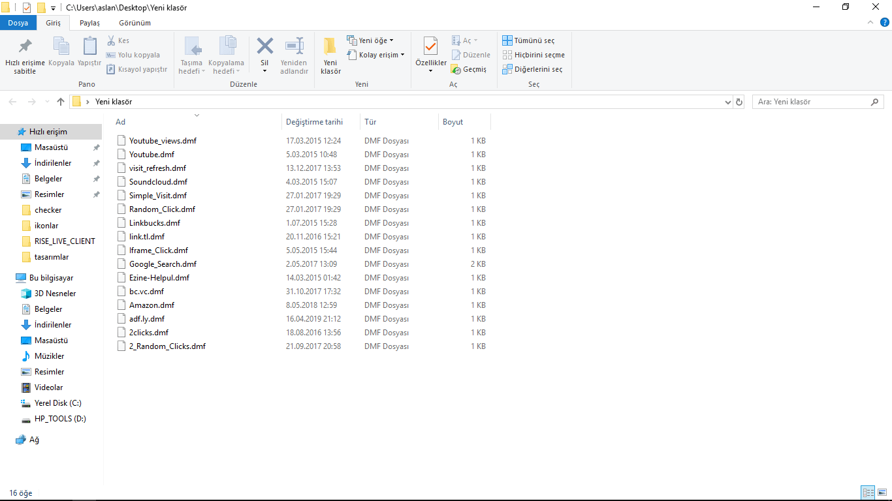Click the address bar path field
Viewport: 892px width, 501px height.
click(x=400, y=102)
